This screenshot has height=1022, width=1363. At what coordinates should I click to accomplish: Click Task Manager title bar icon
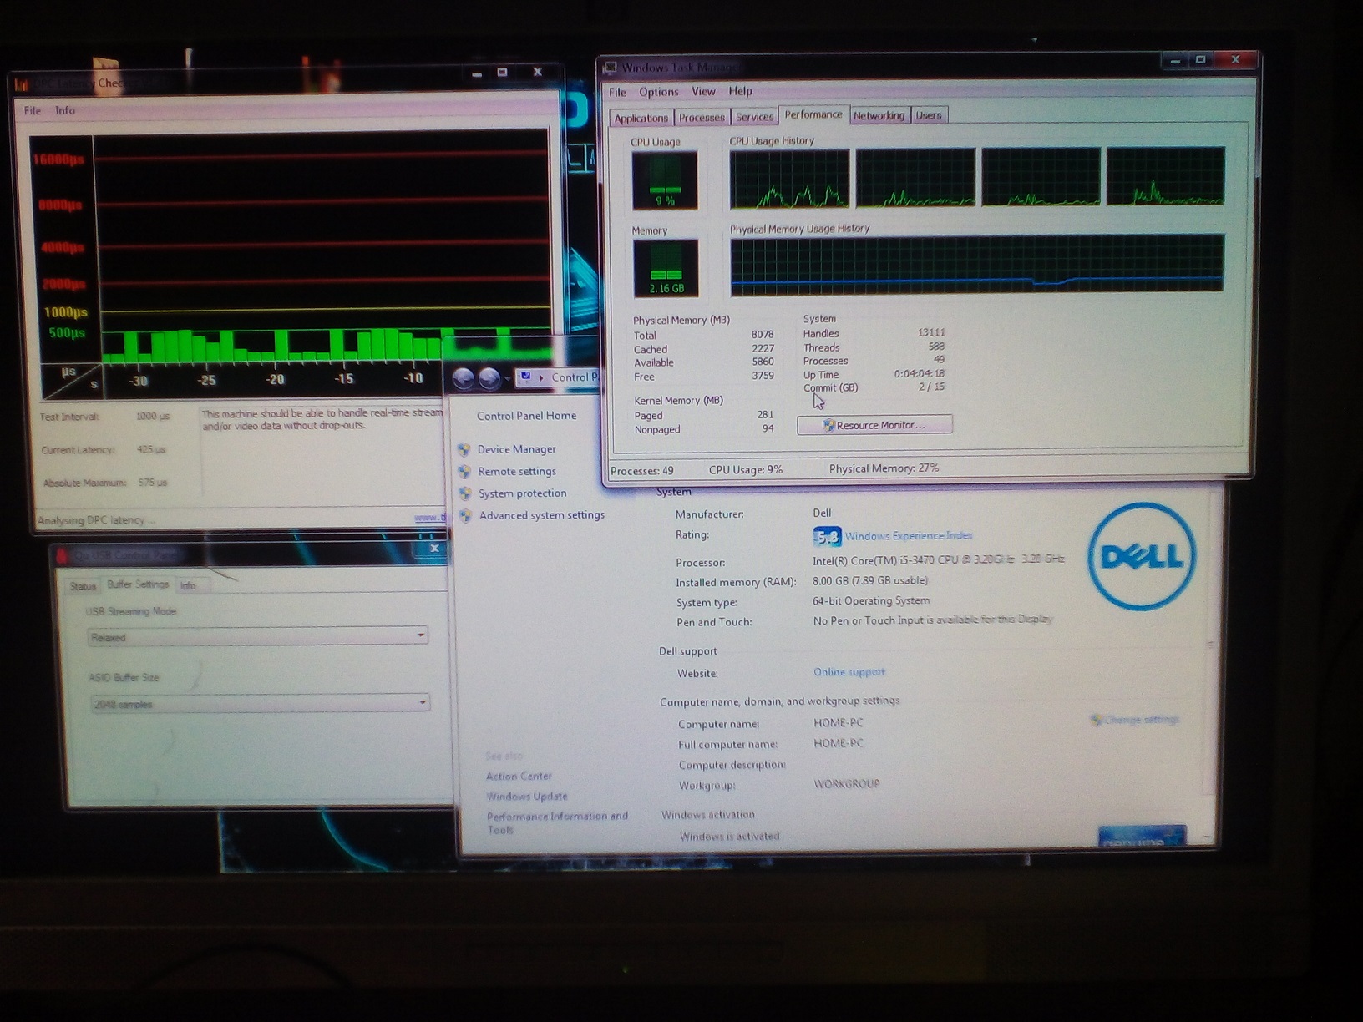click(x=611, y=68)
